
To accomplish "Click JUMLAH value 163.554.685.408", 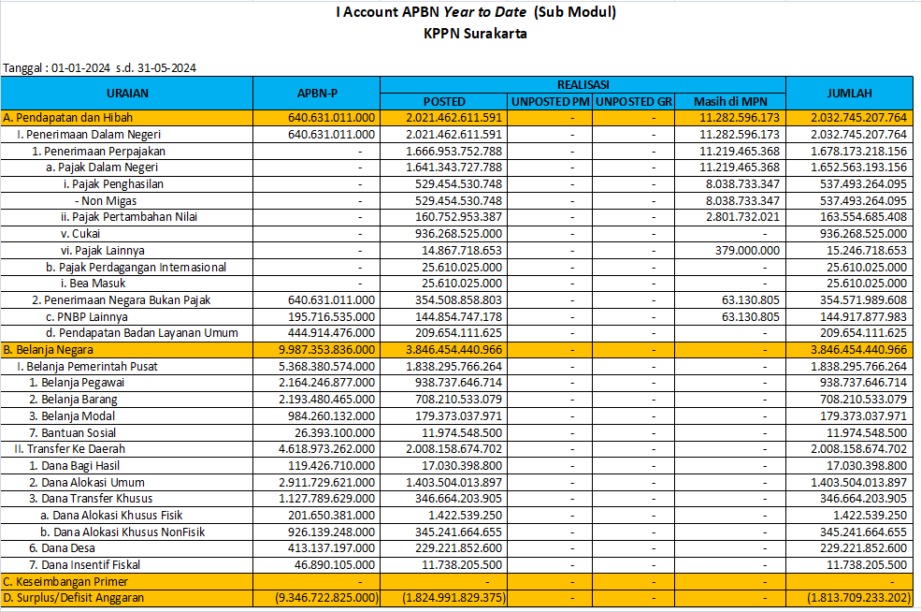I will [863, 217].
